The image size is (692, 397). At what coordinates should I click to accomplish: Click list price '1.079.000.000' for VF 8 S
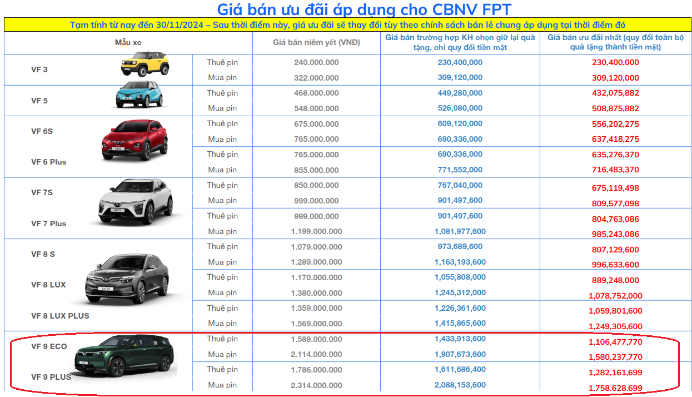click(316, 247)
